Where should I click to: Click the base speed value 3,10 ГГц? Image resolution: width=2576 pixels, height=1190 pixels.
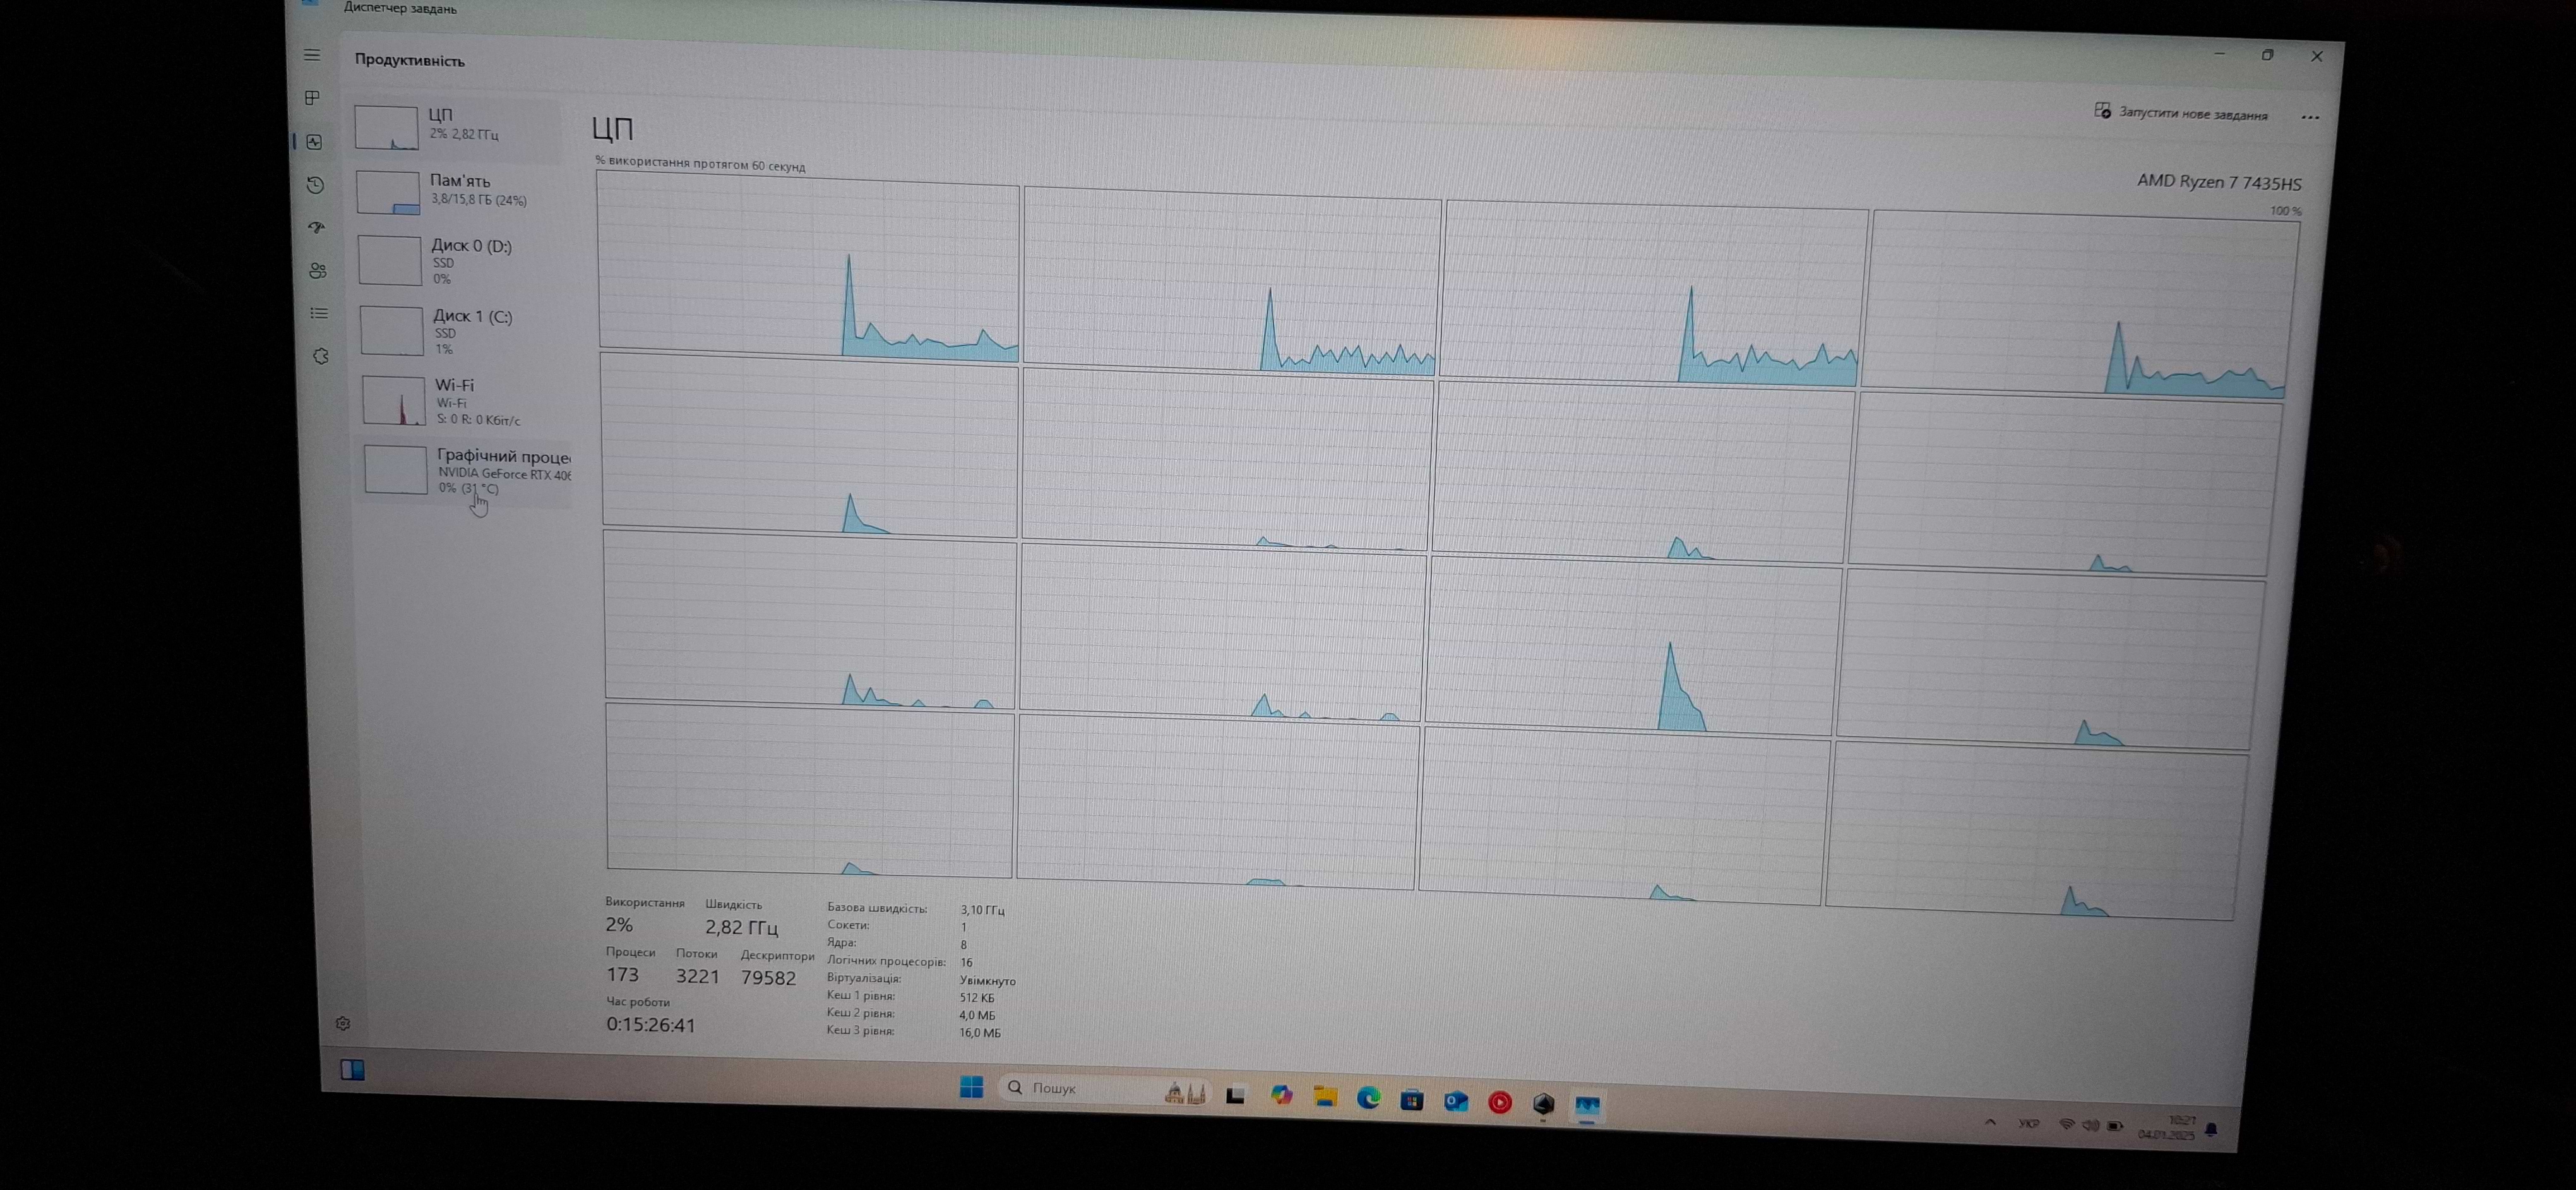point(982,910)
